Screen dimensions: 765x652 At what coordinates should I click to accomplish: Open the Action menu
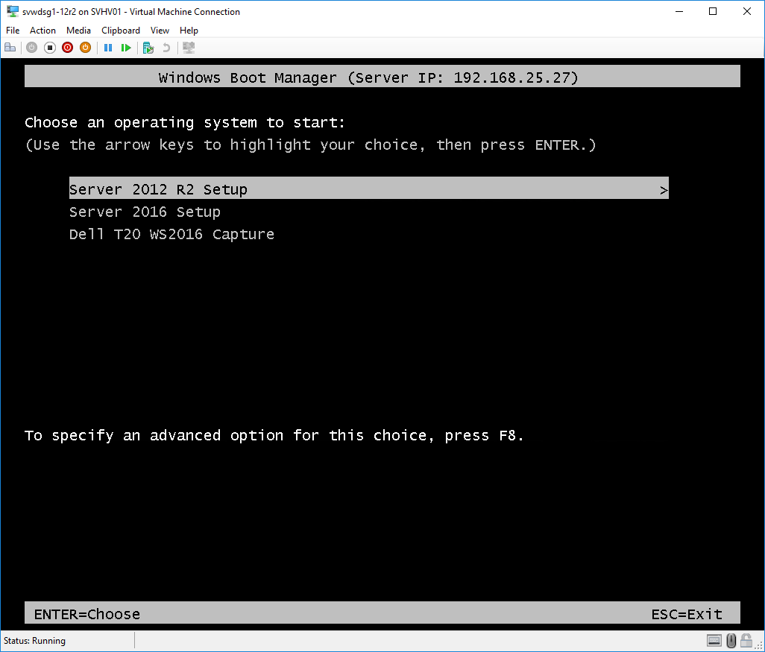[43, 31]
